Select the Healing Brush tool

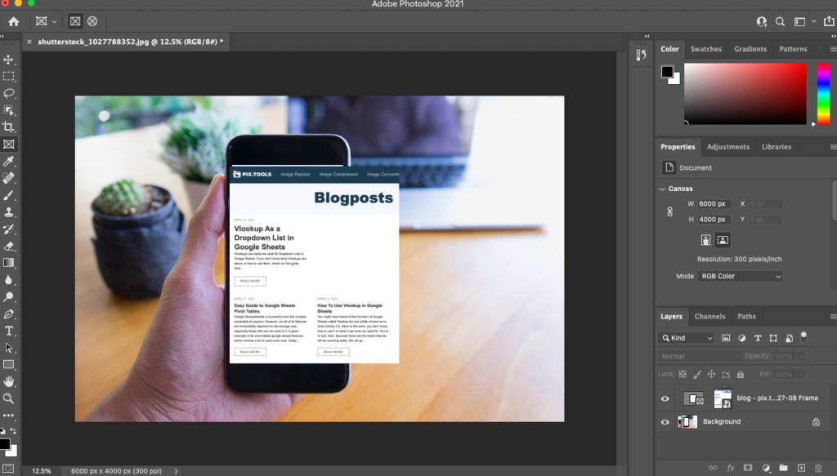tap(10, 179)
